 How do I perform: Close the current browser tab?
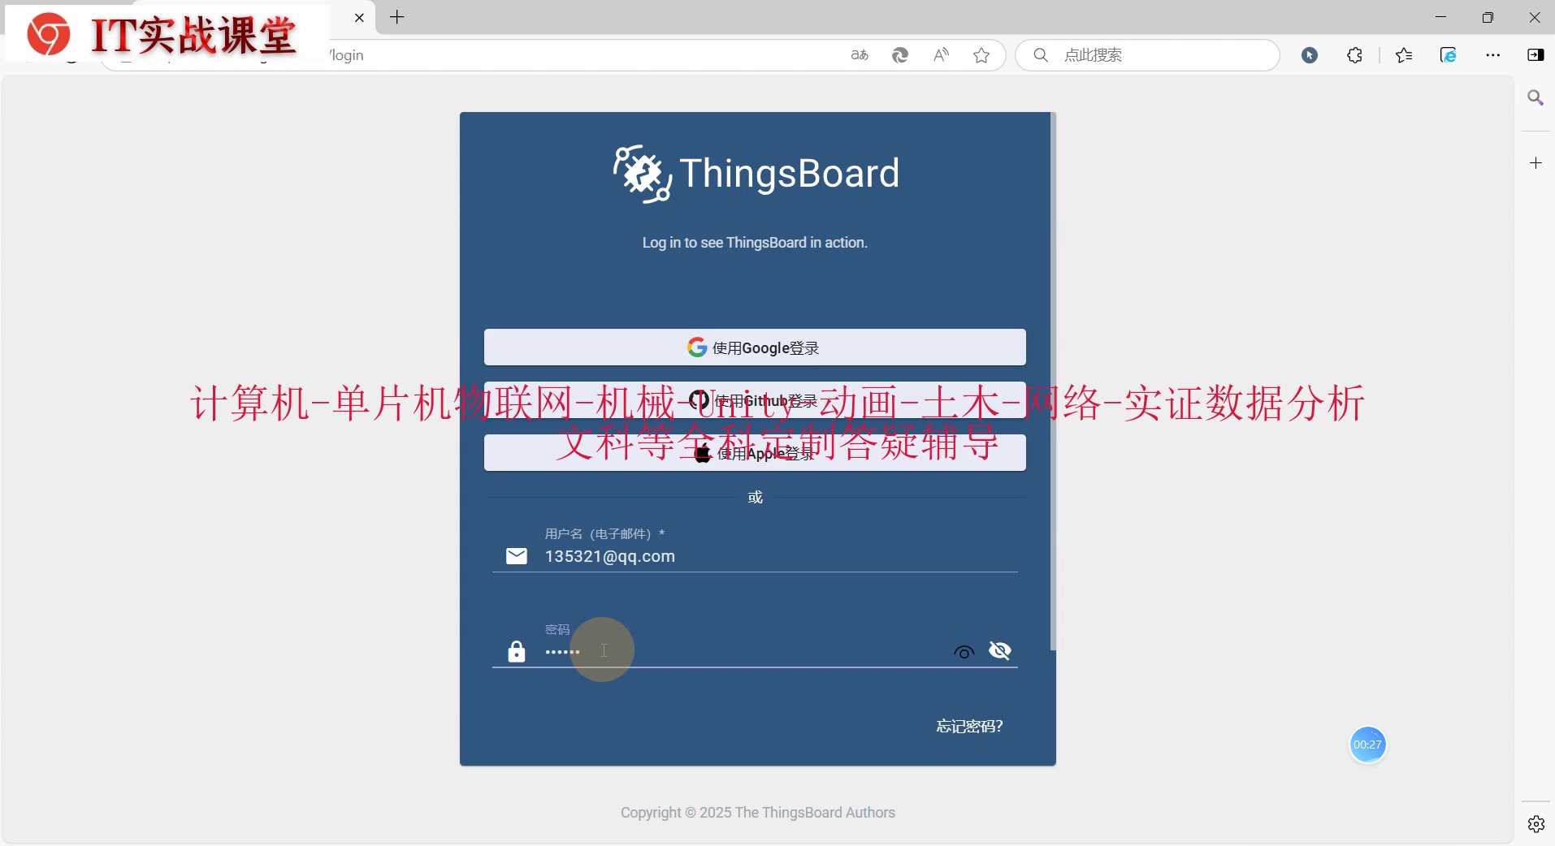[x=359, y=18]
